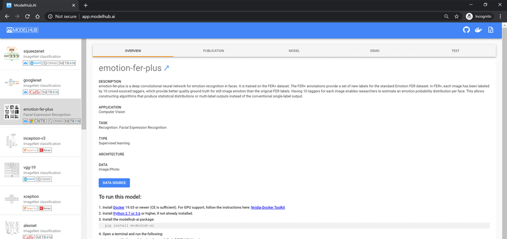Open the GitHub icon in header
The height and width of the screenshot is (239, 507).
(x=466, y=30)
